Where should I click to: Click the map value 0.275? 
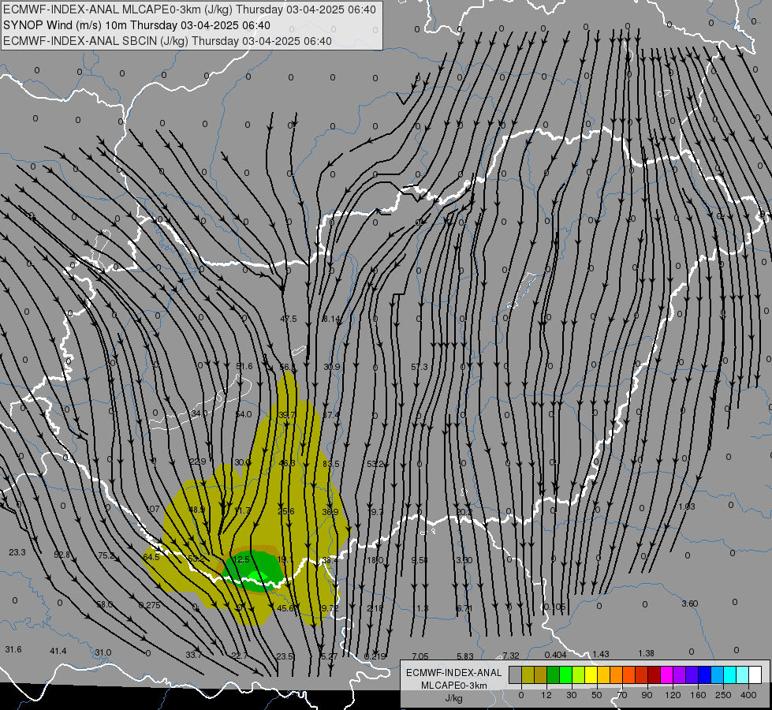pos(150,605)
